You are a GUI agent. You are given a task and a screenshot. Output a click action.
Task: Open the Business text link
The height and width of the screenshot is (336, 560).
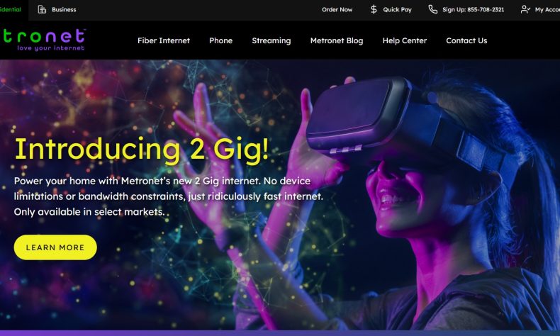tap(64, 10)
